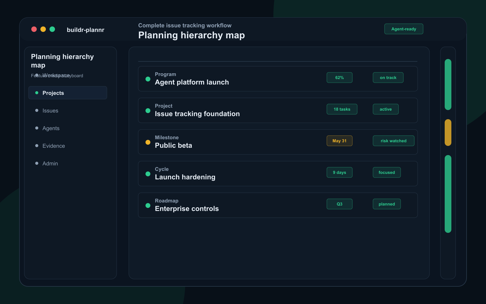
Task: Click the 'Cycle' type label
Action: click(162, 169)
